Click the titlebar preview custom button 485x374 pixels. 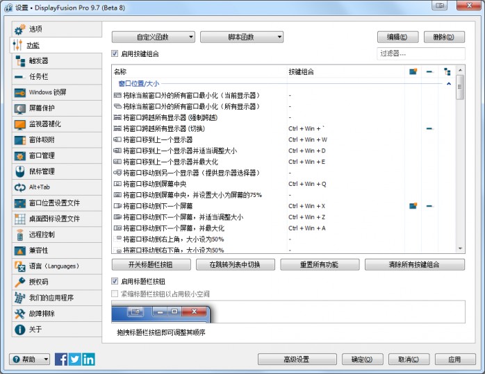pyautogui.click(x=135, y=312)
